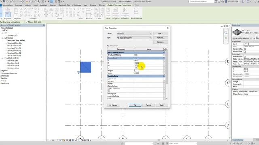The width and height of the screenshot is (259, 145).
Task: Select Structural Plan Site in Project Browser
Action: click(15, 43)
